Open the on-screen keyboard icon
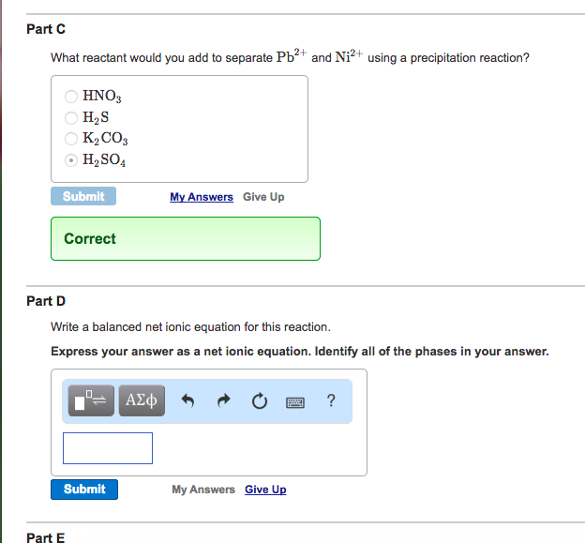Screen dimensions: 585x543 [296, 402]
